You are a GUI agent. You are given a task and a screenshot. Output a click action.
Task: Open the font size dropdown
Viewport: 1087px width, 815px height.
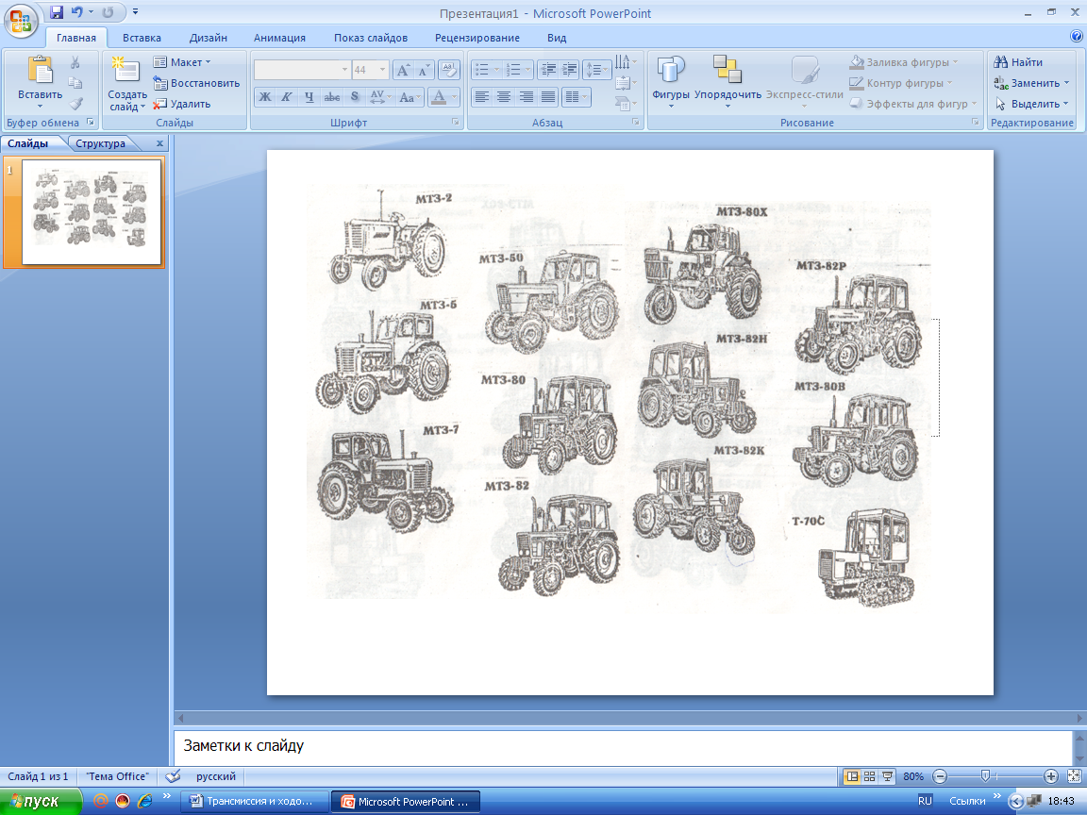point(382,70)
